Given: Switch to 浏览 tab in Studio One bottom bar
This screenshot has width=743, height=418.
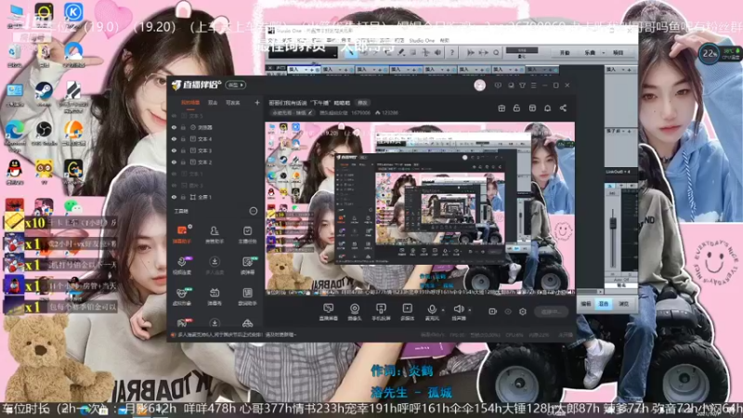Looking at the screenshot, I should click(x=623, y=304).
